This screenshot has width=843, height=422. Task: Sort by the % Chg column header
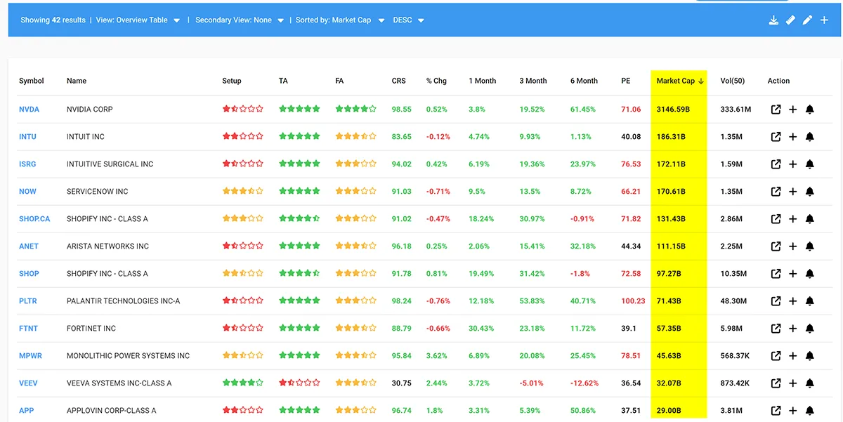[436, 81]
